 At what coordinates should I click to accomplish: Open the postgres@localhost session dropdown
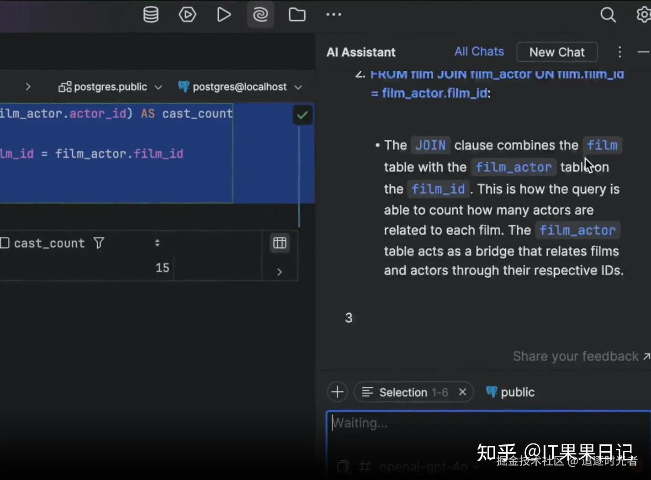240,87
